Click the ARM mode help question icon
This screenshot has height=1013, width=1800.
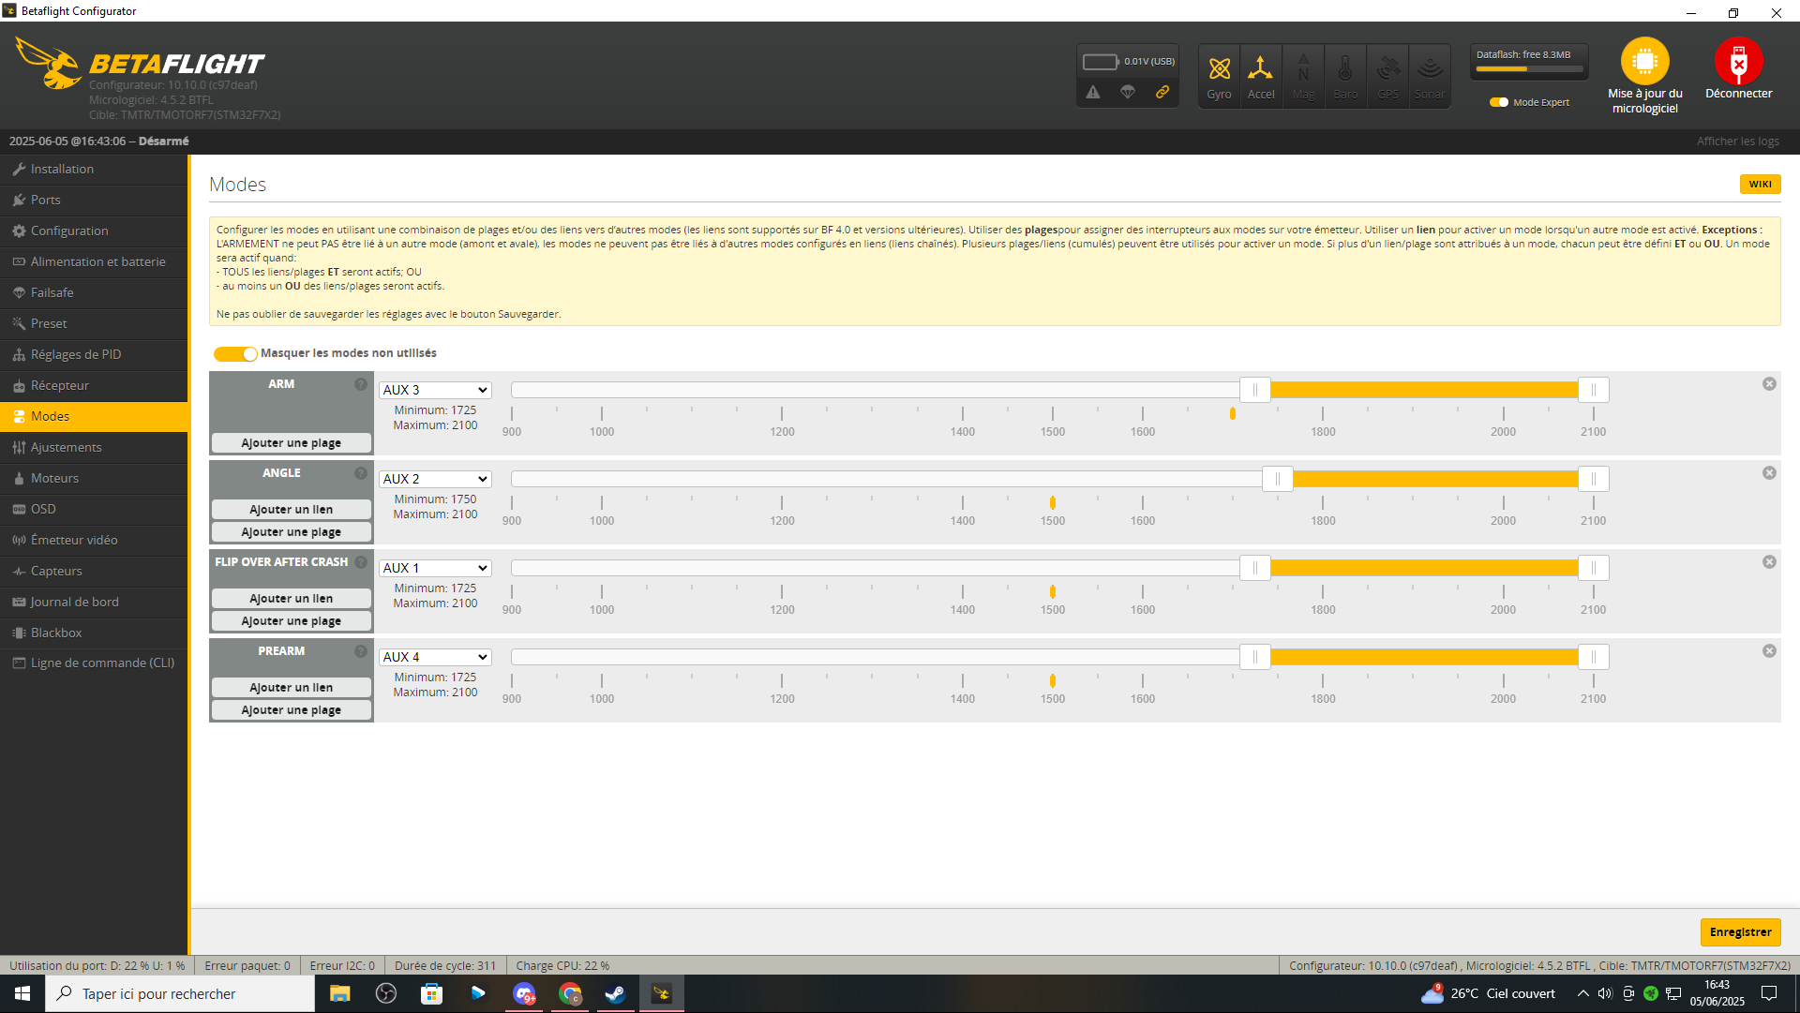(x=361, y=384)
